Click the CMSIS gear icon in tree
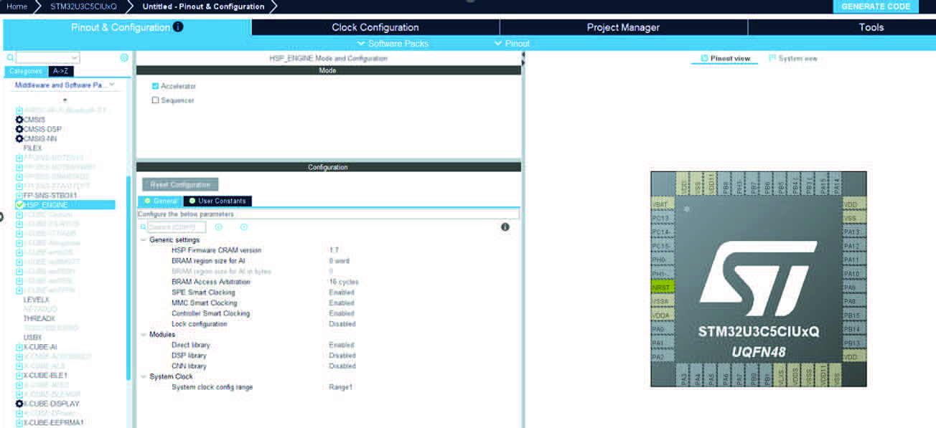 (x=19, y=120)
